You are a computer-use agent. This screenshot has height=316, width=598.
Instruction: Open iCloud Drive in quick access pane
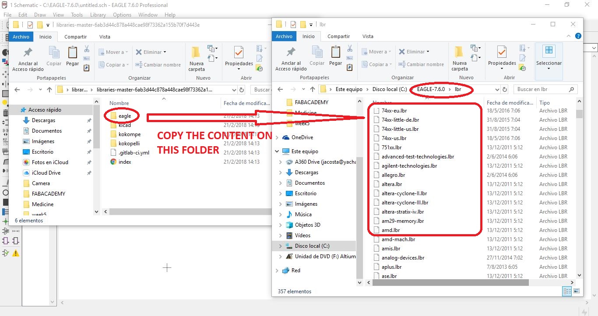click(46, 173)
